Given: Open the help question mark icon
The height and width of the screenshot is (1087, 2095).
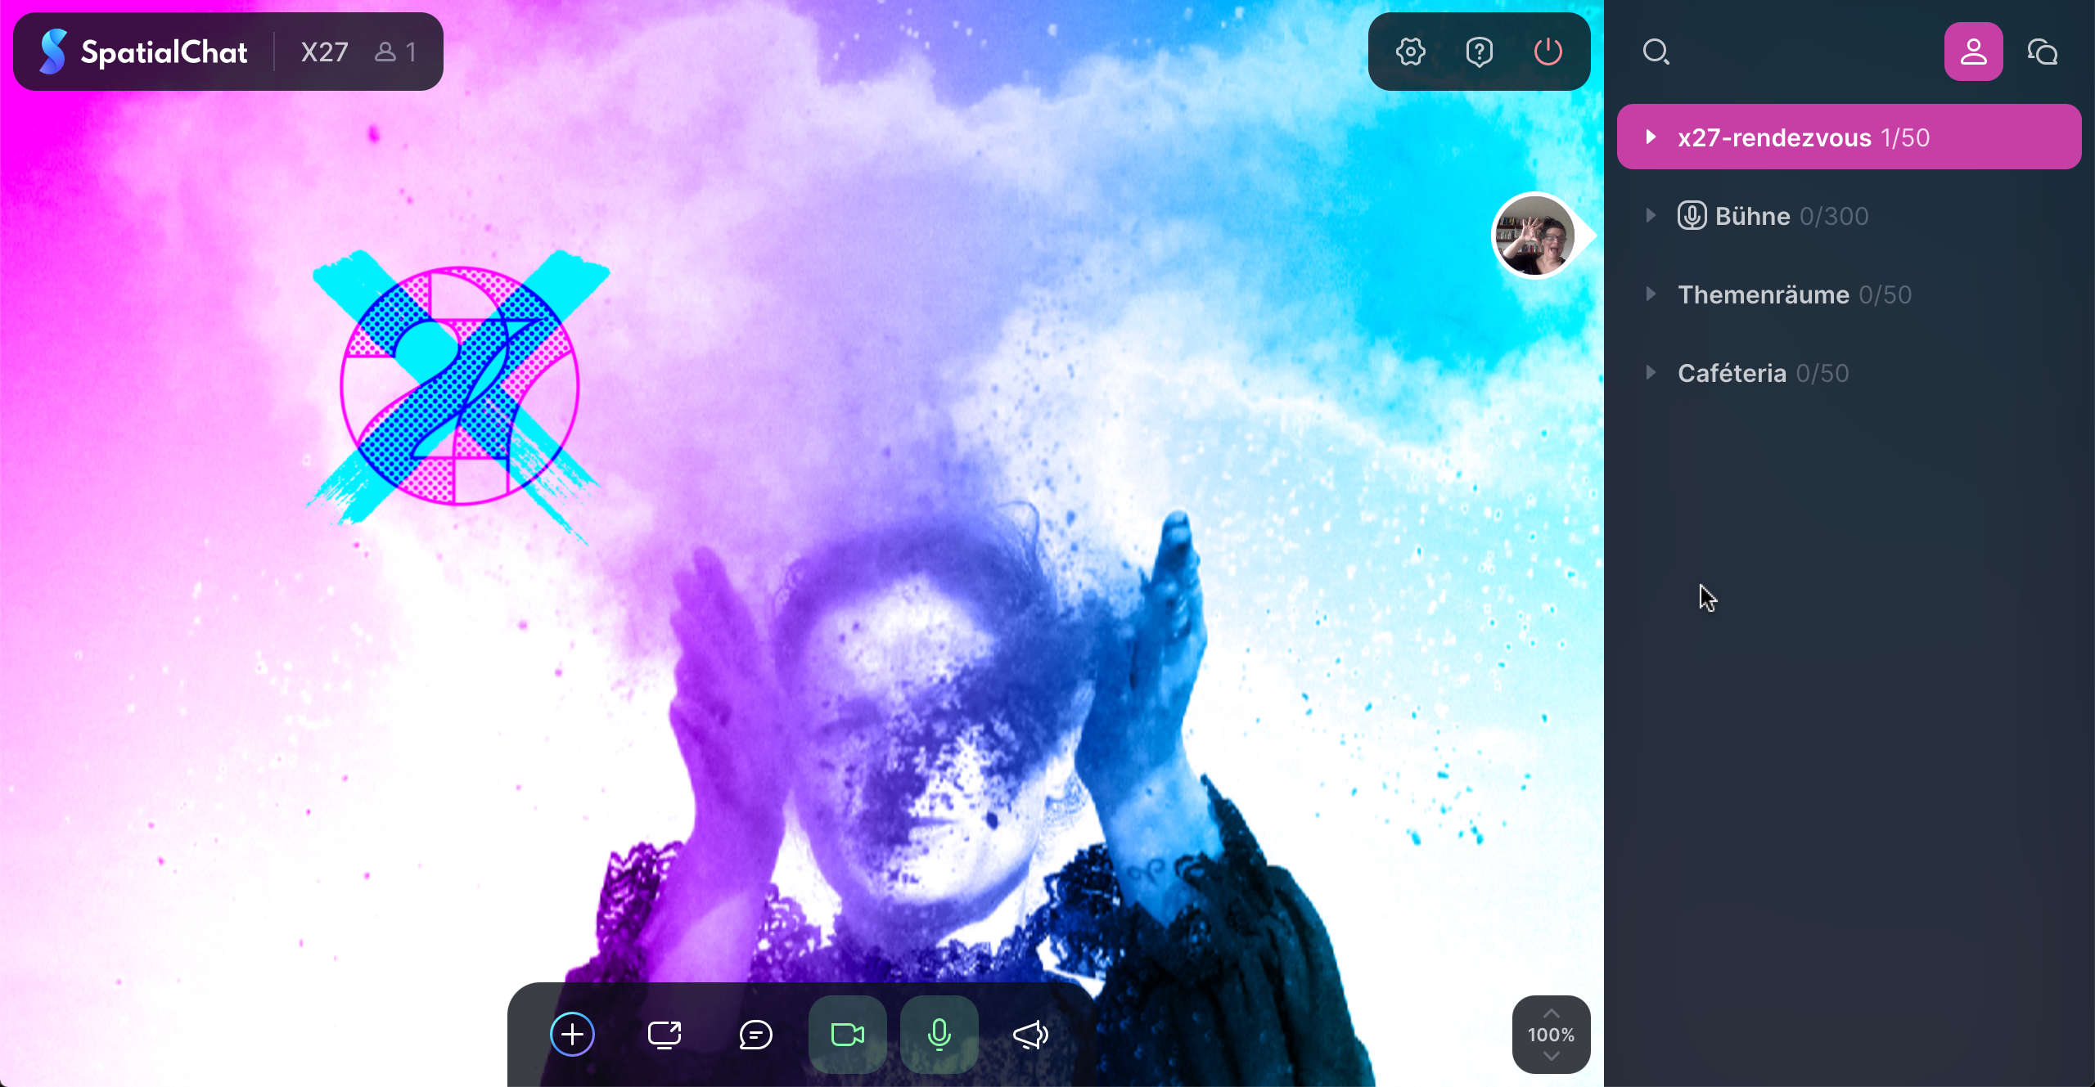Looking at the screenshot, I should tap(1479, 52).
